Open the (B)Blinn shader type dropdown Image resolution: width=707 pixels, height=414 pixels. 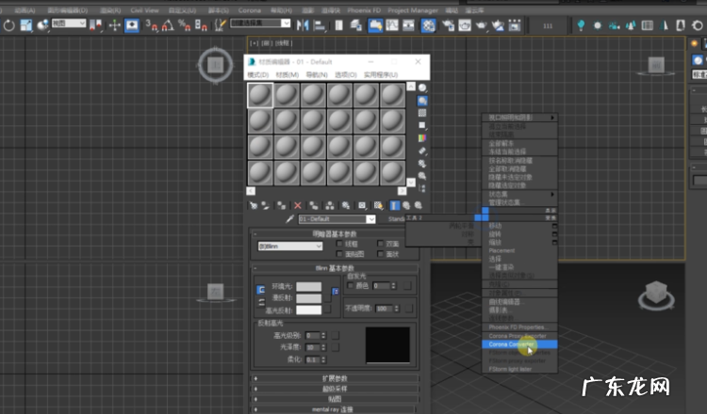click(x=290, y=247)
